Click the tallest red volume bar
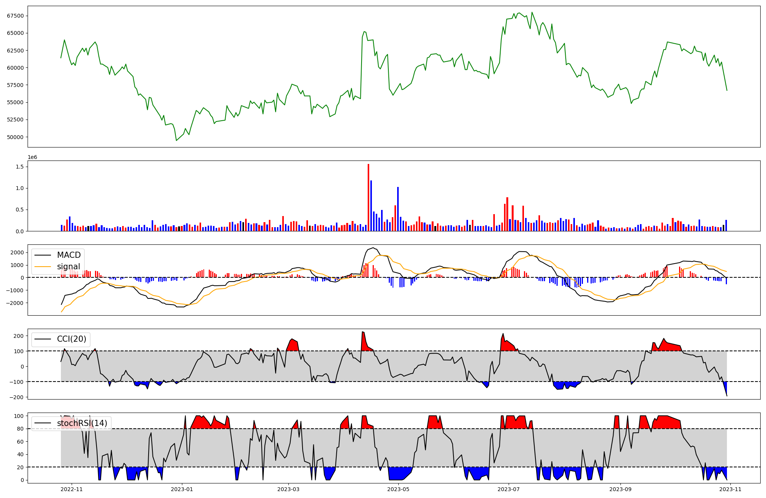 click(x=368, y=197)
